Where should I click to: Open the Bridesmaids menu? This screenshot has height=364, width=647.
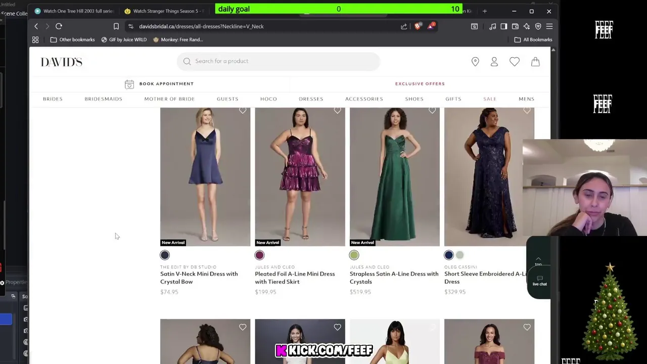[x=103, y=99]
